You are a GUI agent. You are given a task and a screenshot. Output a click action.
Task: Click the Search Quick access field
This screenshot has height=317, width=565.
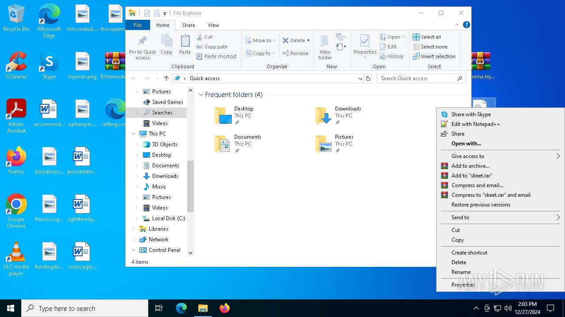[422, 78]
